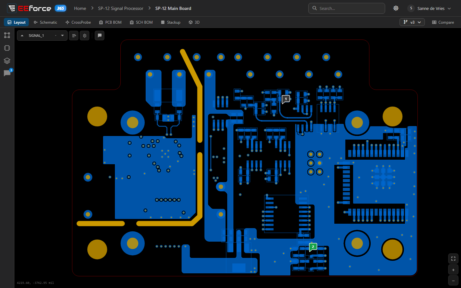This screenshot has width=461, height=288.
Task: Open the CrossProbe tab
Action: [78, 22]
